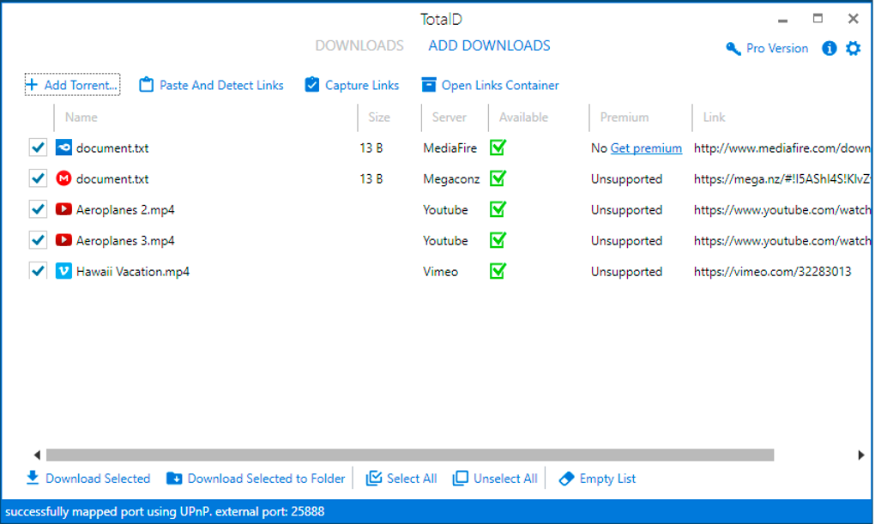
Task: Maximize the TotalD window
Action: click(x=818, y=18)
